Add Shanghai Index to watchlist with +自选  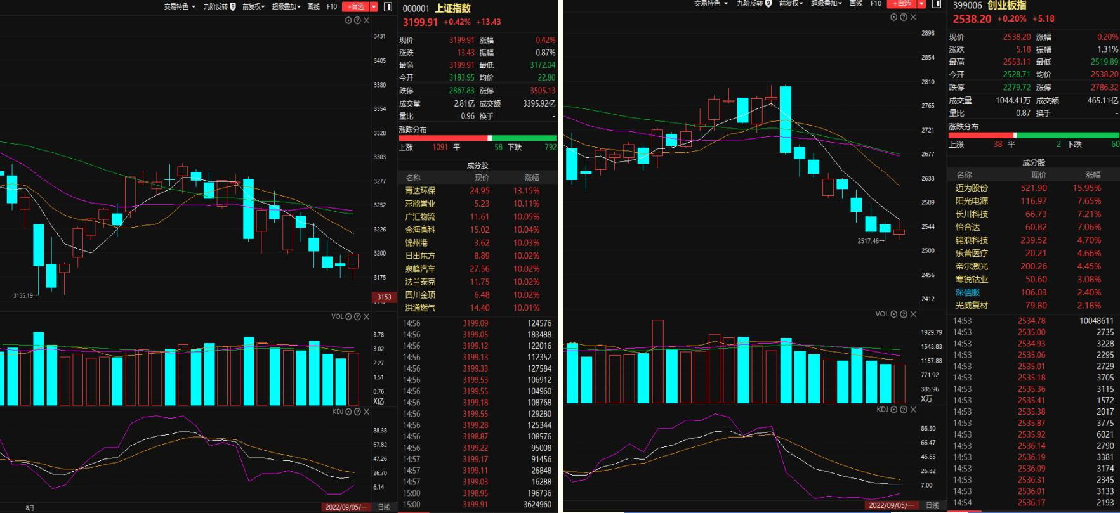click(x=355, y=6)
